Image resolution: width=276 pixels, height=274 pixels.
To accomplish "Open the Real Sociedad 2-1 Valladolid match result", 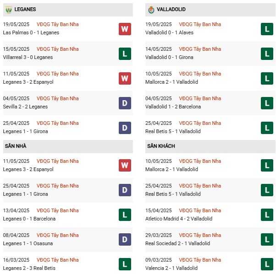I will click(177, 243).
